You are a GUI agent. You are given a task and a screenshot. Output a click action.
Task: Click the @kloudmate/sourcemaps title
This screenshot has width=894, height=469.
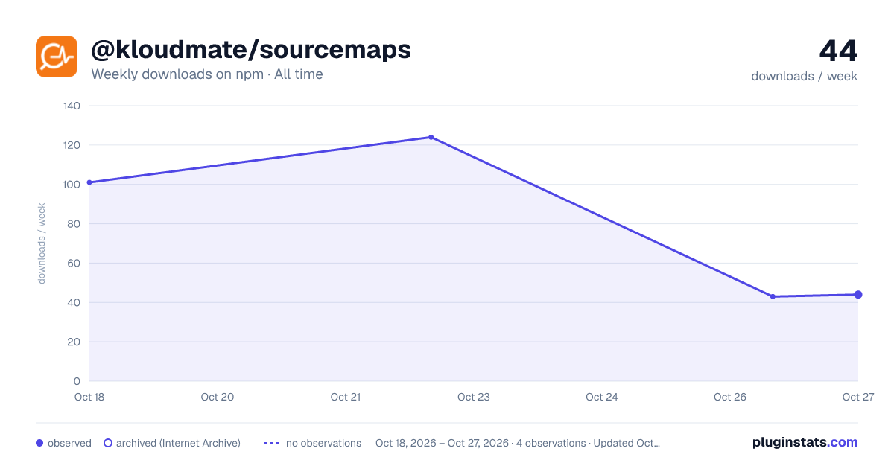[x=251, y=50]
